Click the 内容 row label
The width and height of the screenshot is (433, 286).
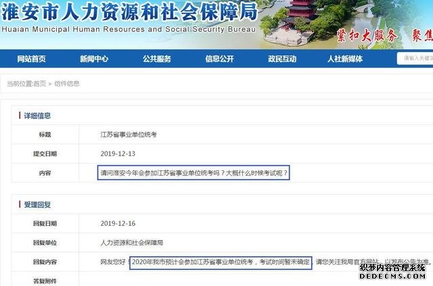point(45,173)
